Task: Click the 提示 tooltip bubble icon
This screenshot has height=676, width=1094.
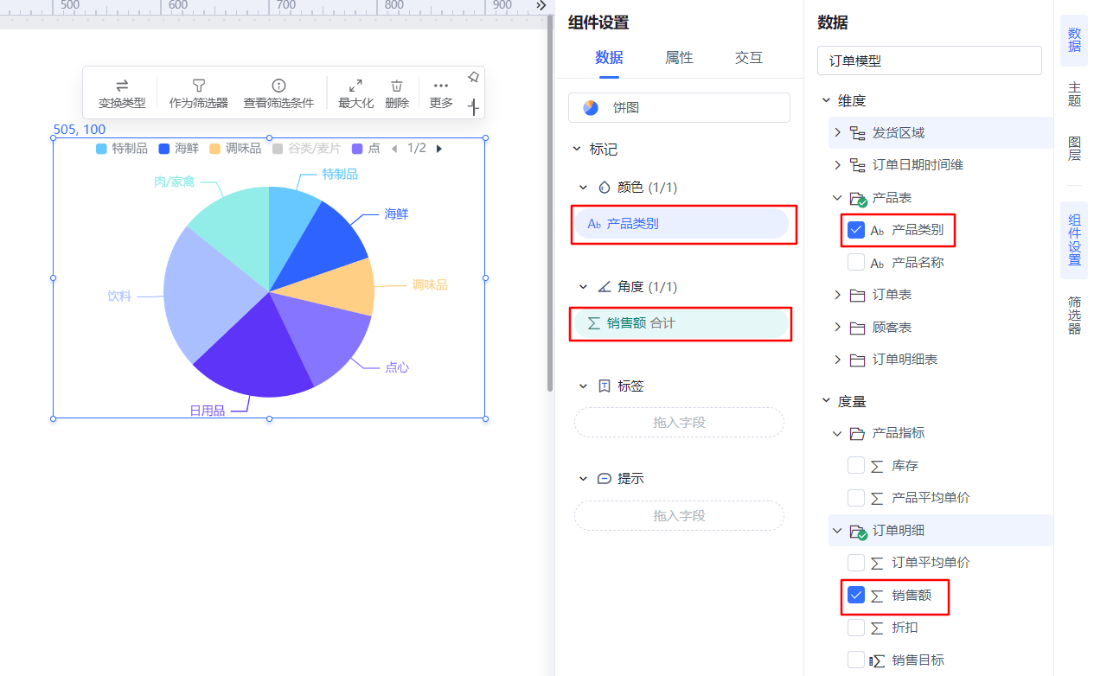Action: coord(605,478)
